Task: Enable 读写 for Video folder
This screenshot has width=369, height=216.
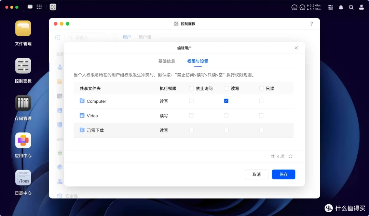Action: click(x=226, y=115)
